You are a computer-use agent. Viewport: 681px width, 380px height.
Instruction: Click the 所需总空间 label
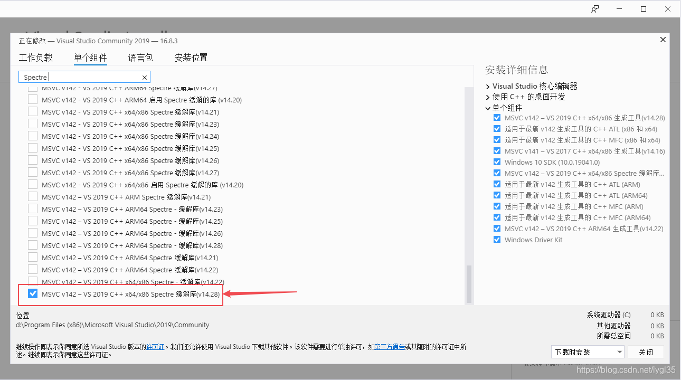tap(614, 336)
